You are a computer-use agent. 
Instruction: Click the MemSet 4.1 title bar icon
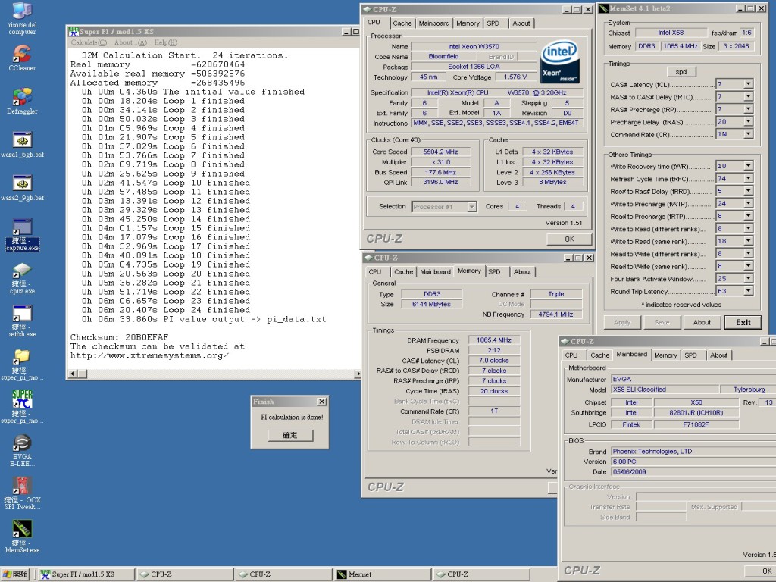click(604, 8)
